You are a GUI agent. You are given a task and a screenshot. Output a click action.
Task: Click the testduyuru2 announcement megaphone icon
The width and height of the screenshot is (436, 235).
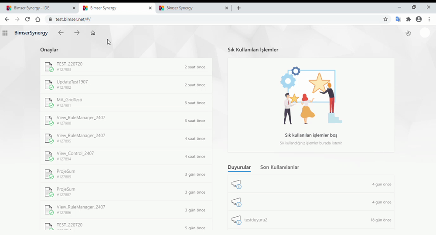coord(236,220)
